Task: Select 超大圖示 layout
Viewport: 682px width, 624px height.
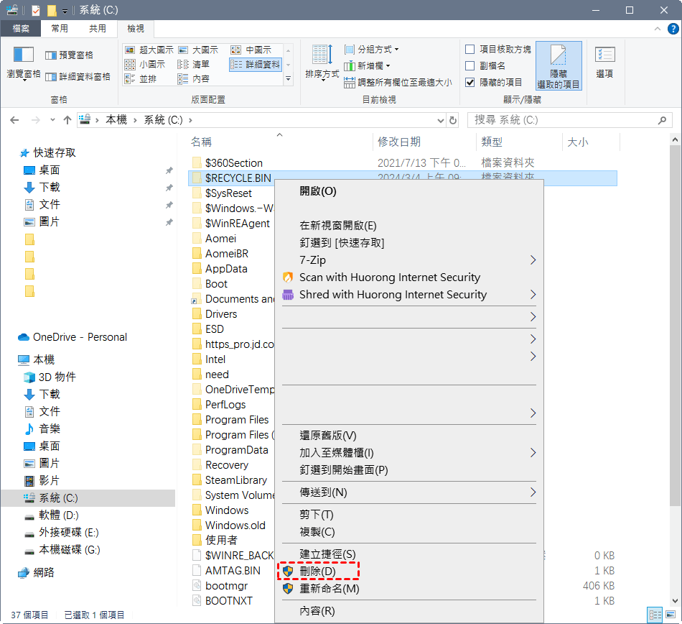Action: [x=149, y=50]
